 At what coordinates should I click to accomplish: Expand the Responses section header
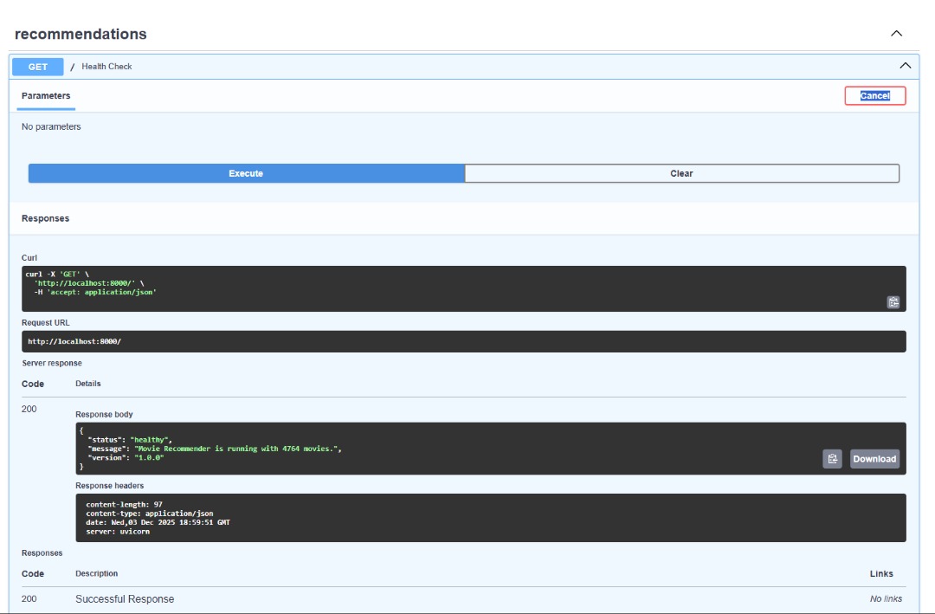[x=44, y=218]
